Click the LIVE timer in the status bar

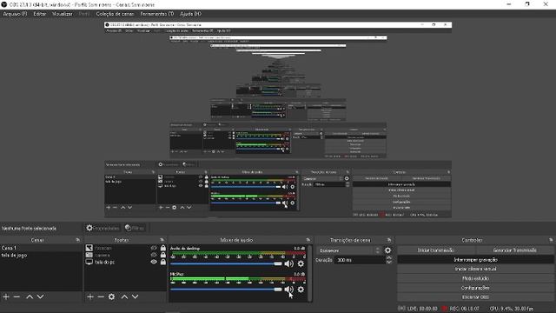(x=422, y=309)
